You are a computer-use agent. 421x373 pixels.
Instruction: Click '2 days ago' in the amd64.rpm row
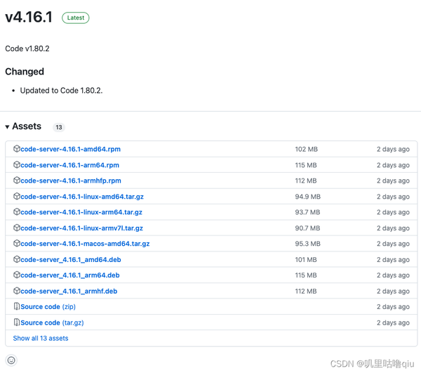pos(393,149)
